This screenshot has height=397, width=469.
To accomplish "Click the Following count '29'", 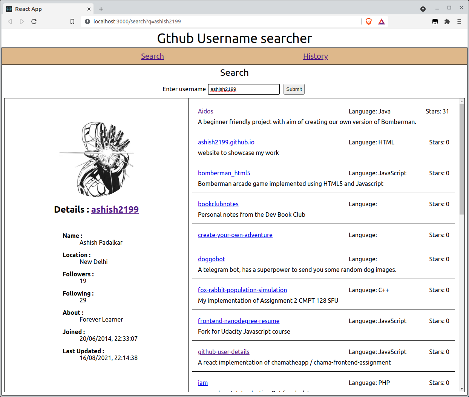I will pyautogui.click(x=83, y=300).
